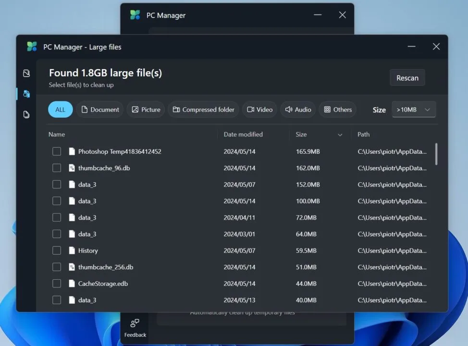Select the ALL filter pill
The image size is (468, 346).
pos(60,110)
